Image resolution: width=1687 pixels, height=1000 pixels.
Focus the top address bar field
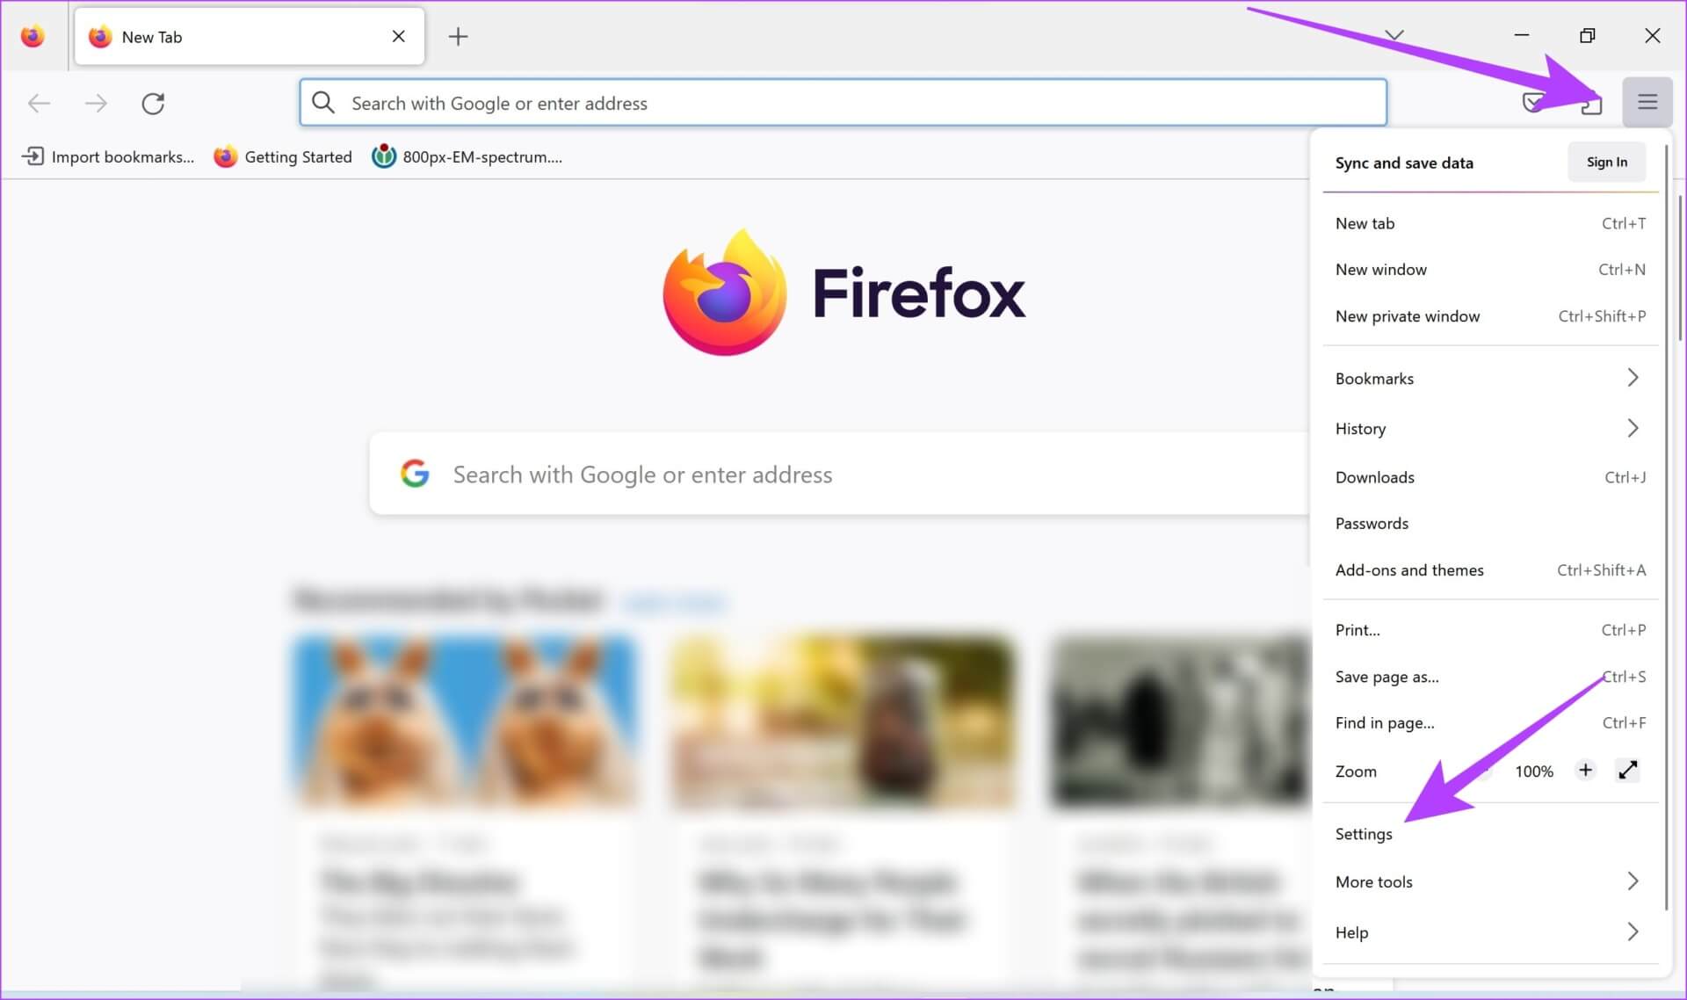(x=843, y=103)
